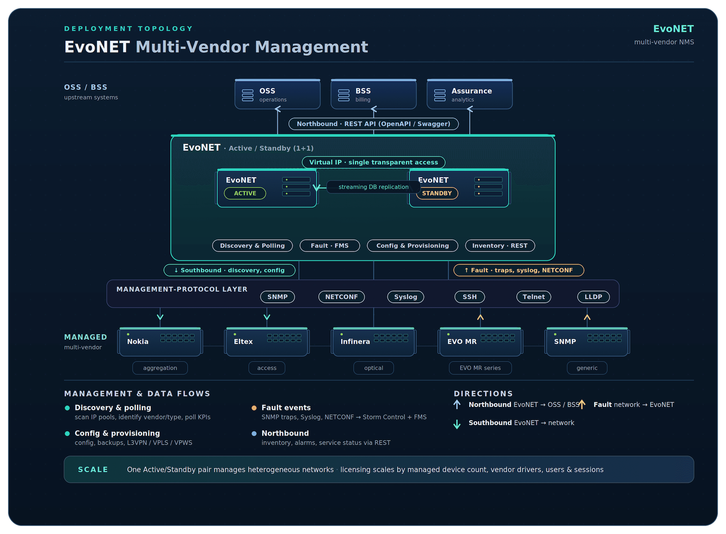Choose the SSH protocol pill
726x534 pixels.
tap(470, 297)
